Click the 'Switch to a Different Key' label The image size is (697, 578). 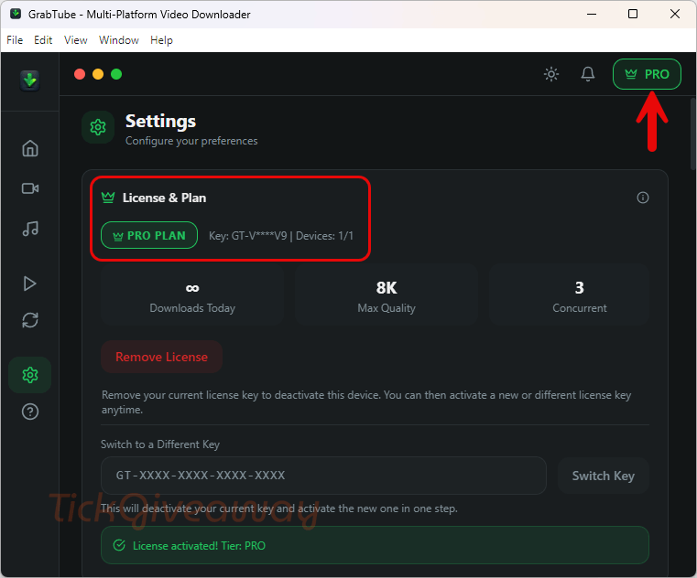[160, 444]
